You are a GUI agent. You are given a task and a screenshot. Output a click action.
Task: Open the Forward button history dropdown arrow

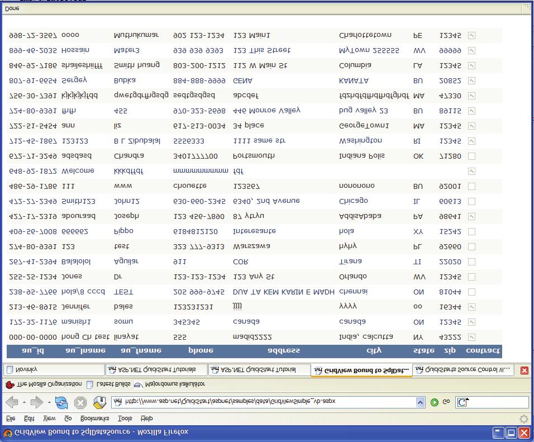[49, 402]
